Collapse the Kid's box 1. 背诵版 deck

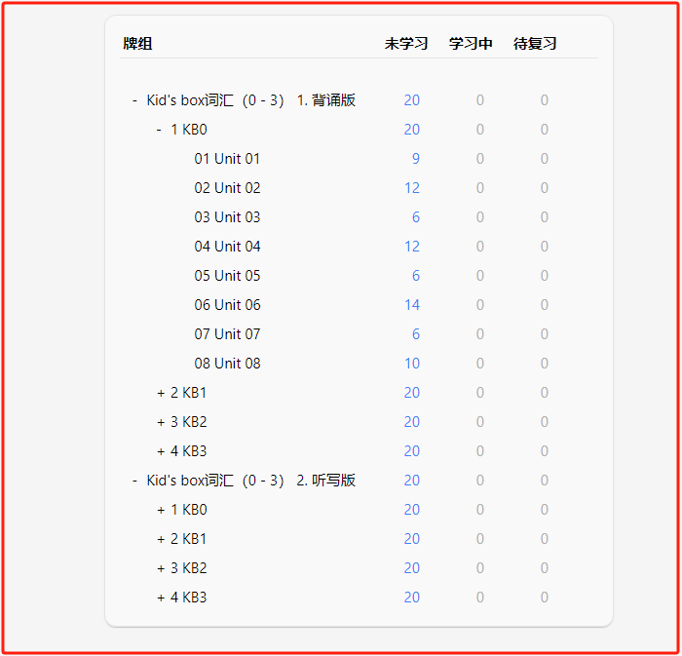(x=134, y=100)
